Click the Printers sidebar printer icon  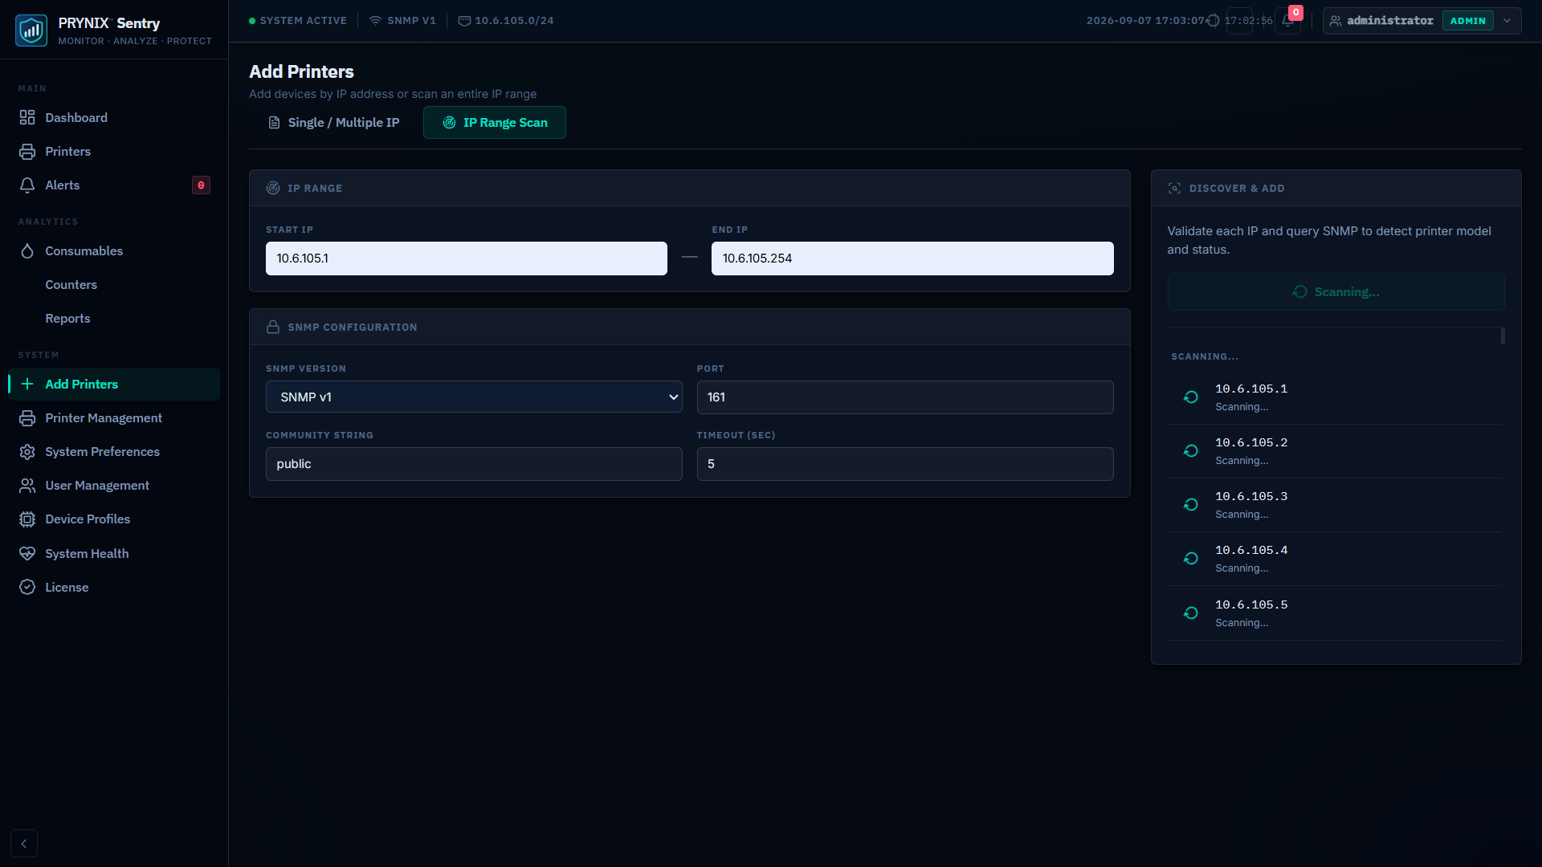click(x=27, y=152)
